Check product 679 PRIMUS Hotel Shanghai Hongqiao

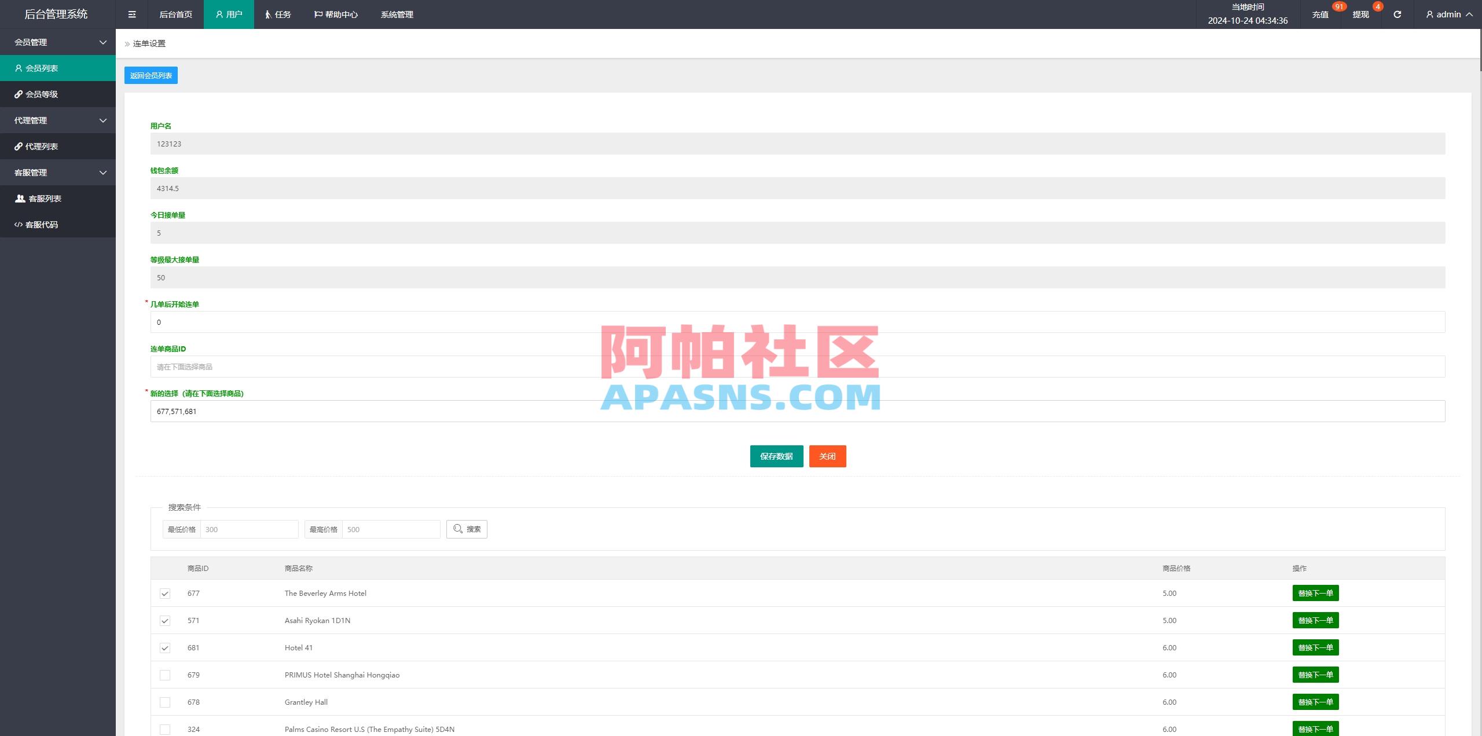point(166,675)
